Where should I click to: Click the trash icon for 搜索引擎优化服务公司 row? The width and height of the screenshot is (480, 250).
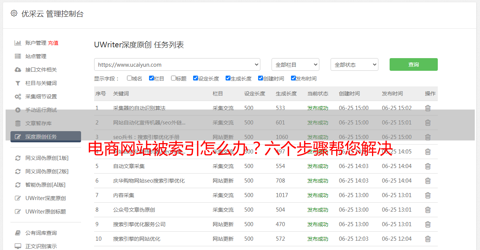coord(428,224)
